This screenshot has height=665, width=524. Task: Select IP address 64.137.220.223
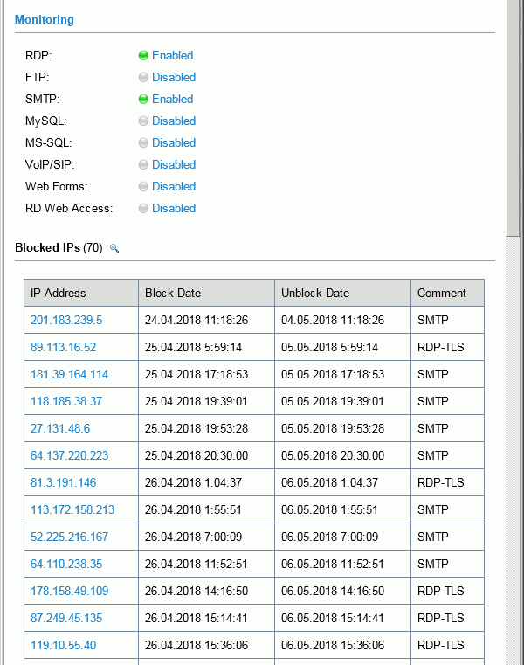coord(70,455)
